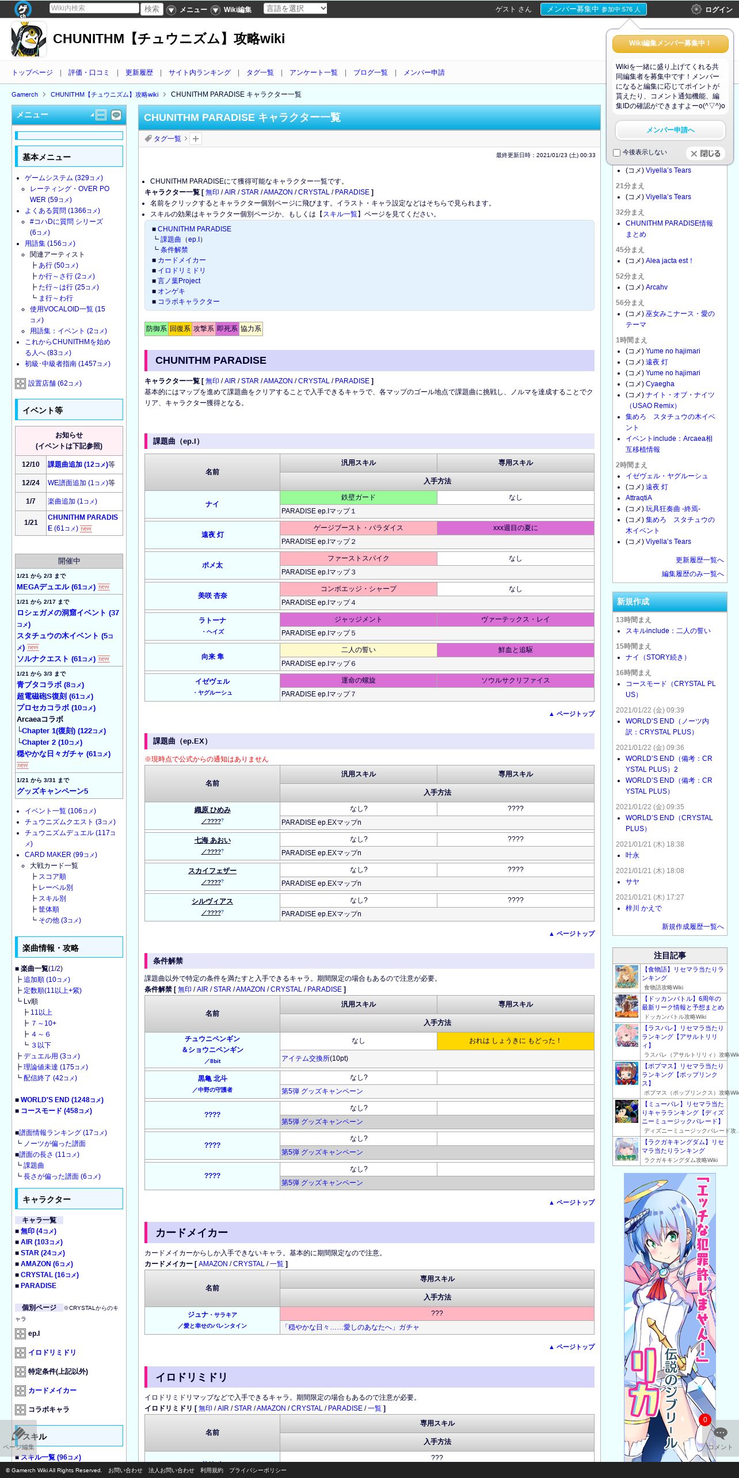Click the メンバー申請へ button
The width and height of the screenshot is (739, 1478).
pos(670,130)
